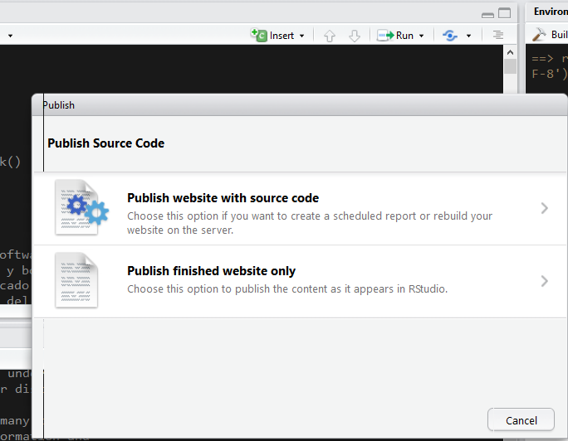568x441 pixels.
Task: Expand the Run options dropdown arrow
Action: (x=422, y=36)
